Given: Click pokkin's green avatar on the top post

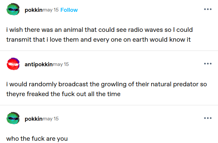Looking at the screenshot, I should pos(13,10).
